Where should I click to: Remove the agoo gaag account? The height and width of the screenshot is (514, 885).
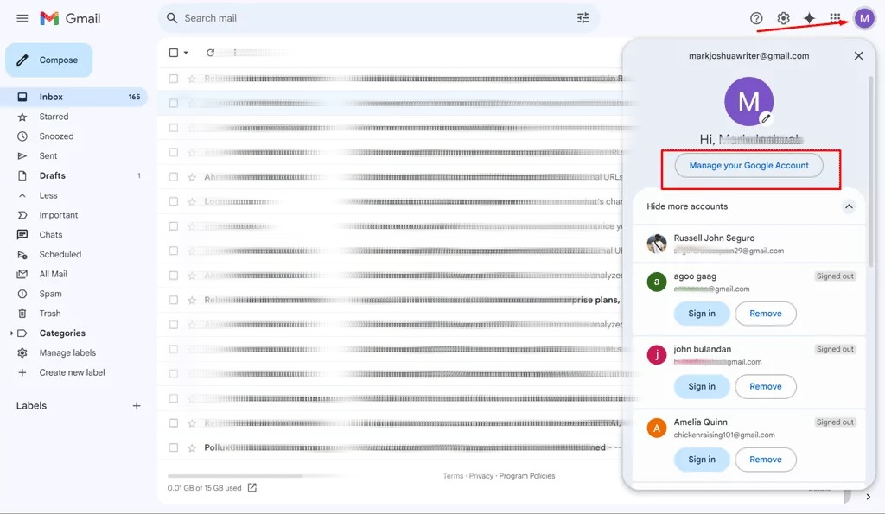pyautogui.click(x=766, y=313)
